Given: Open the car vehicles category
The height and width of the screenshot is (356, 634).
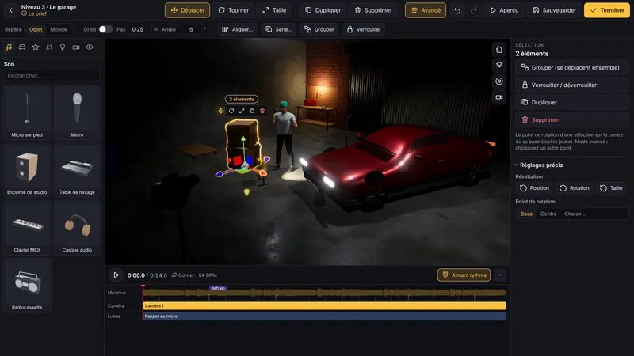Looking at the screenshot, I should tap(22, 47).
